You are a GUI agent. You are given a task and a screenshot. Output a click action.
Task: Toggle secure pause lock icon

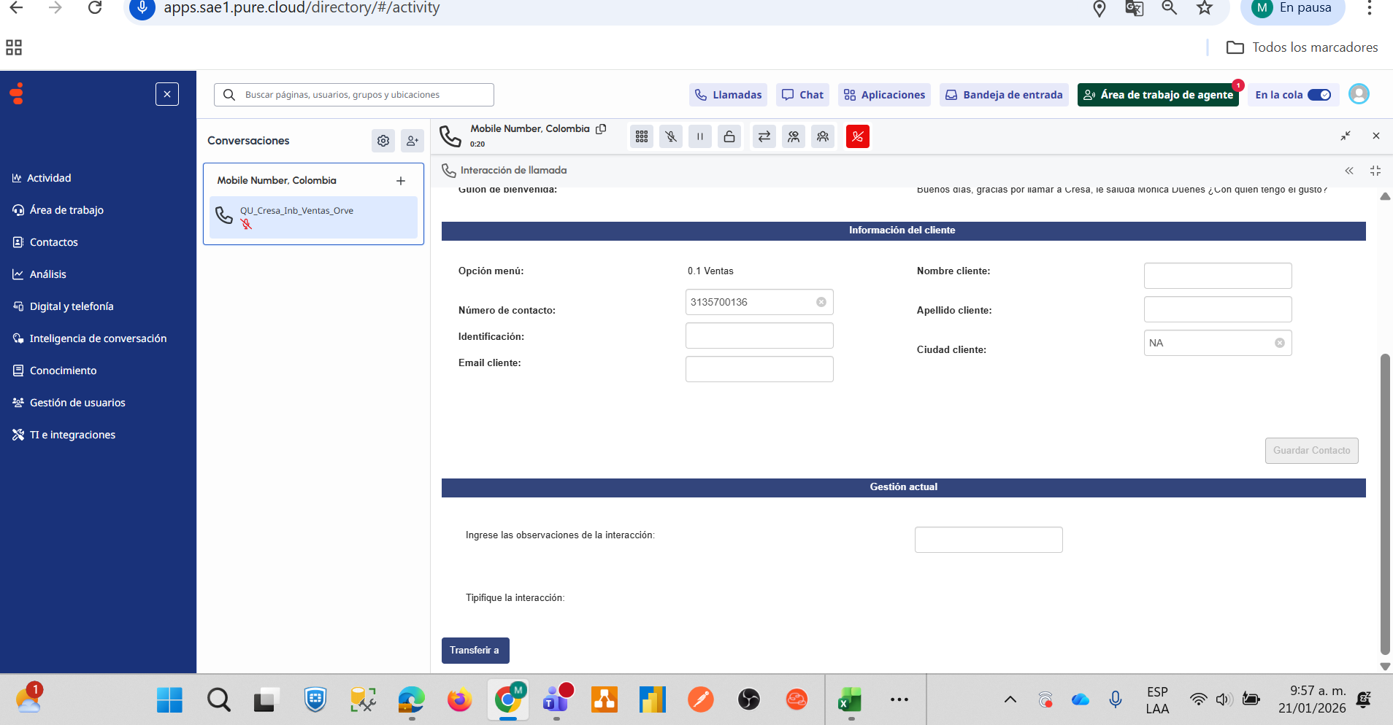[729, 136]
